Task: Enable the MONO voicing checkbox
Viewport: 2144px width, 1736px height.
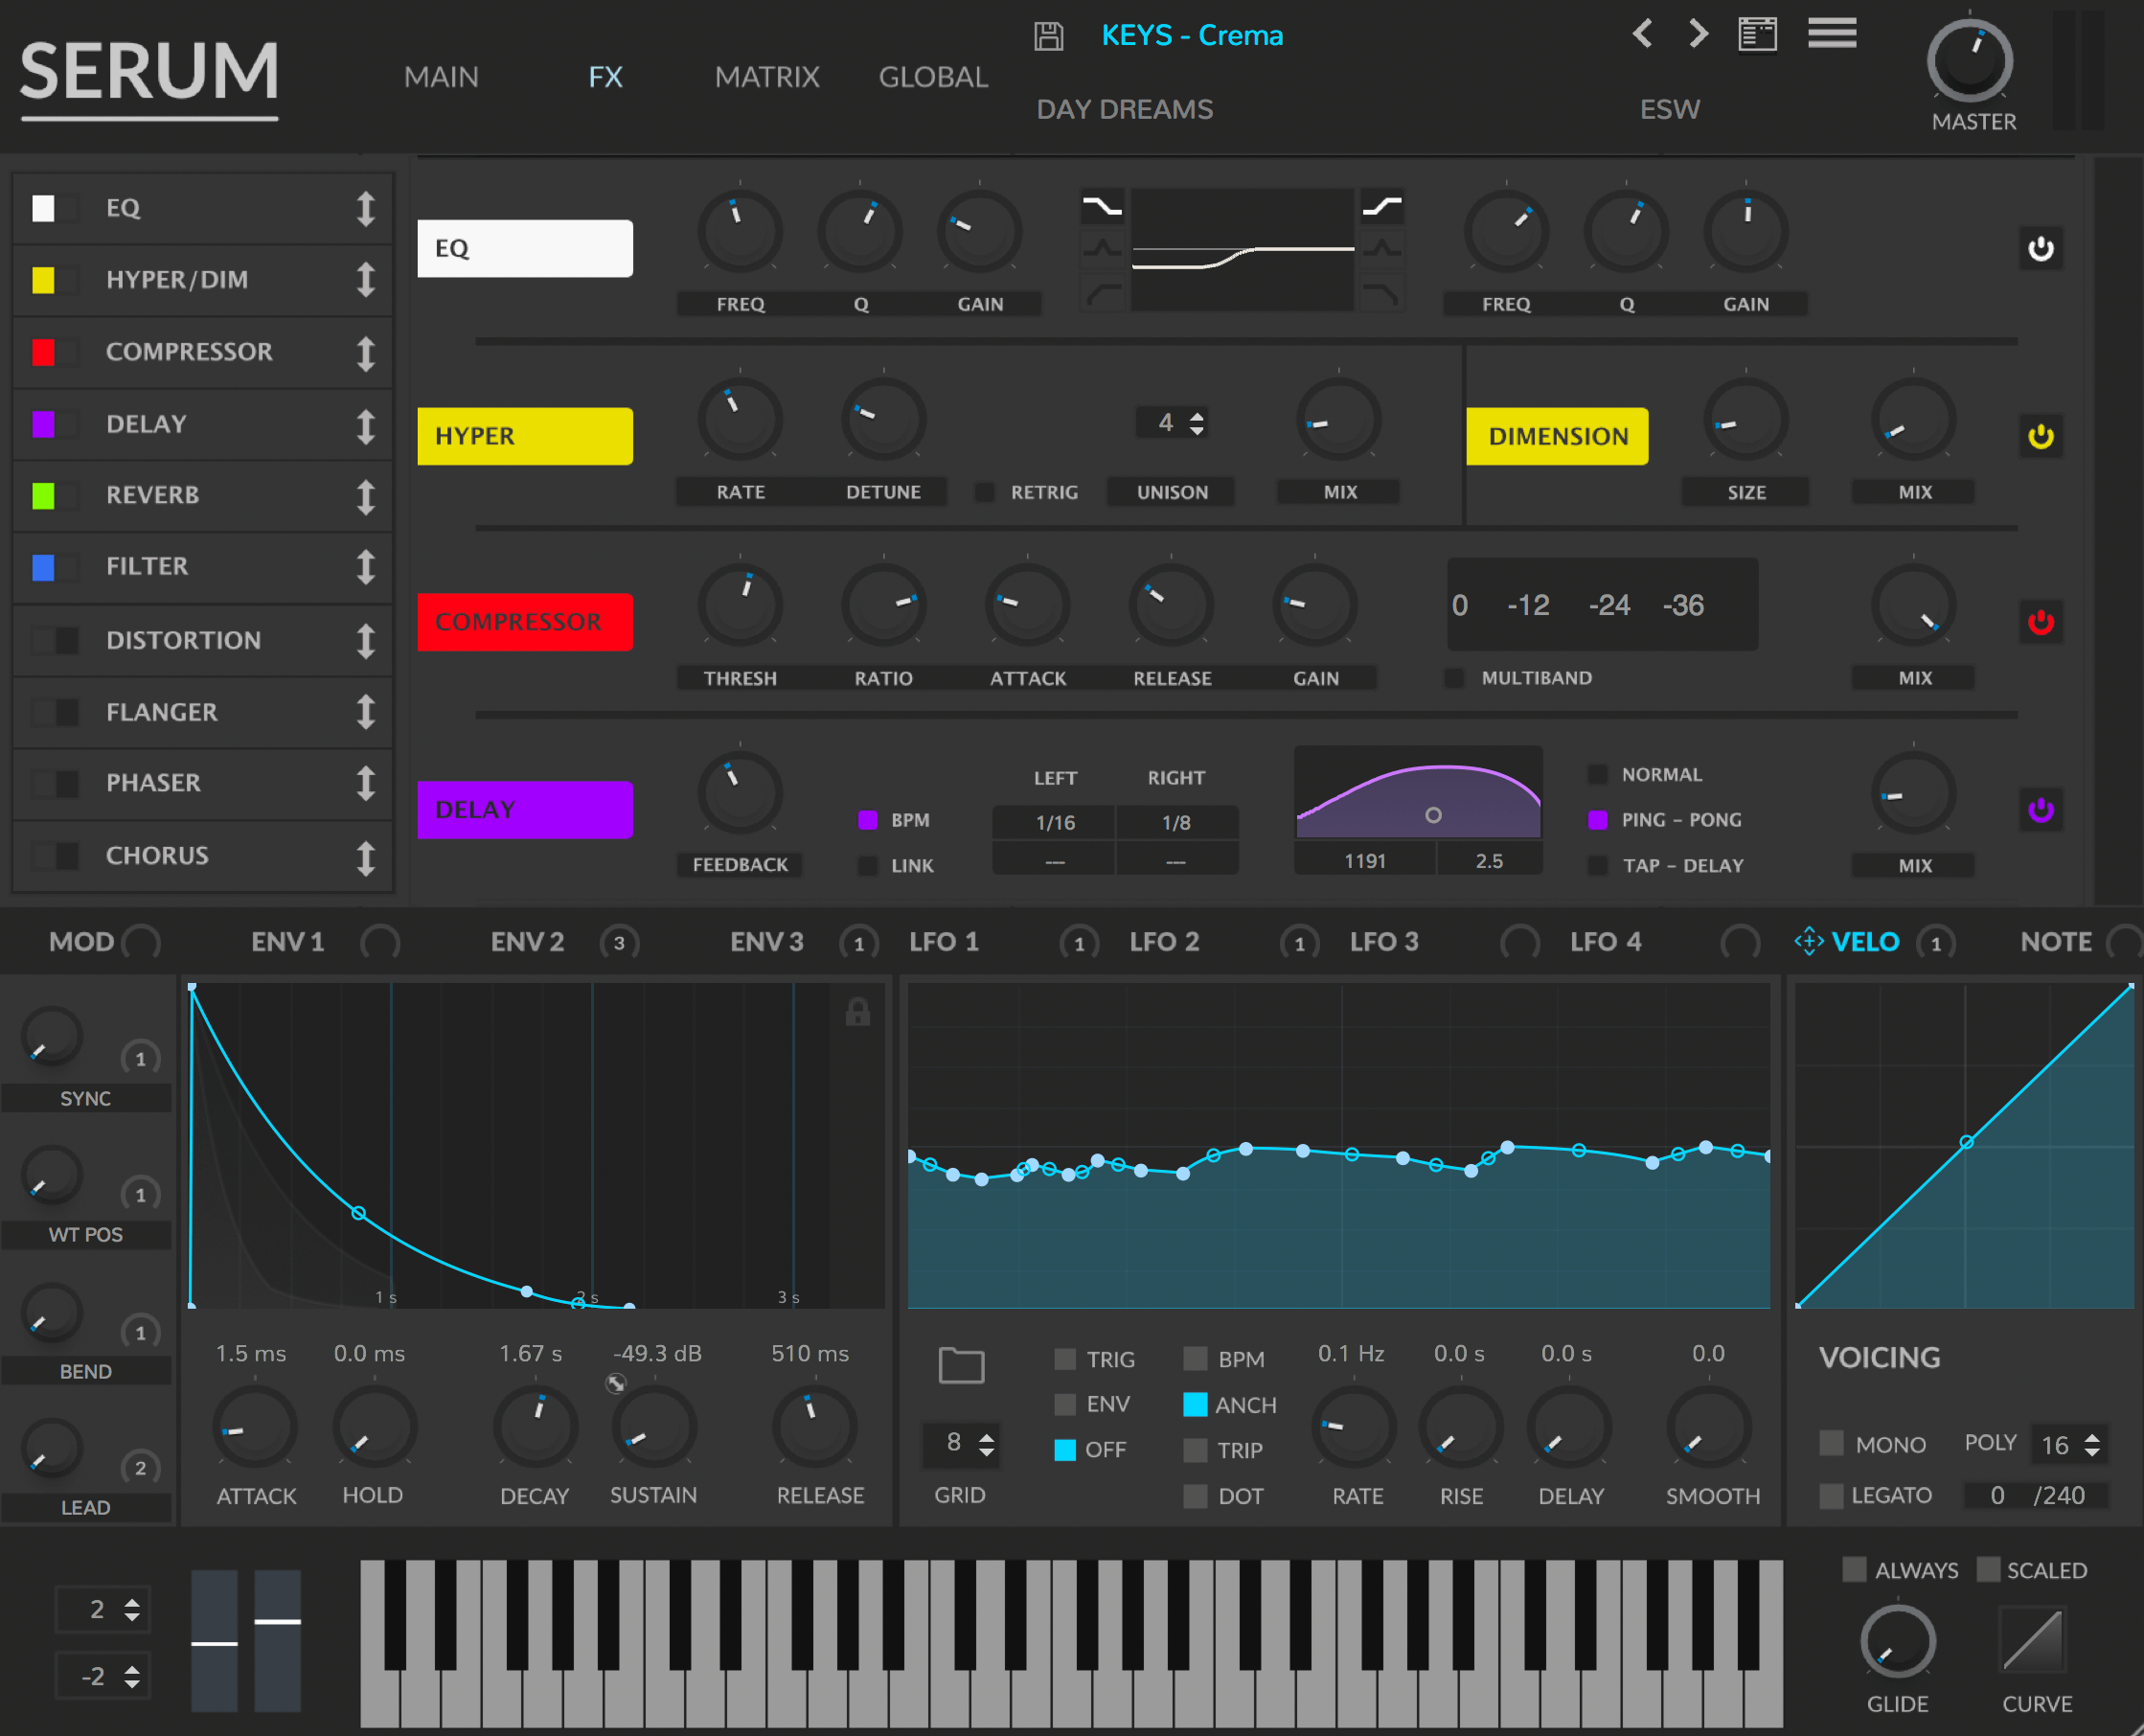Action: coord(1831,1443)
